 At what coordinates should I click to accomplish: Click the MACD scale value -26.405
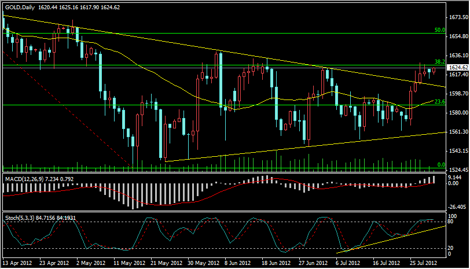[x=457, y=207]
